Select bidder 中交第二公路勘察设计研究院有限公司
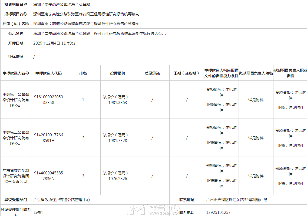The width and height of the screenshot is (307, 216). click(16, 138)
